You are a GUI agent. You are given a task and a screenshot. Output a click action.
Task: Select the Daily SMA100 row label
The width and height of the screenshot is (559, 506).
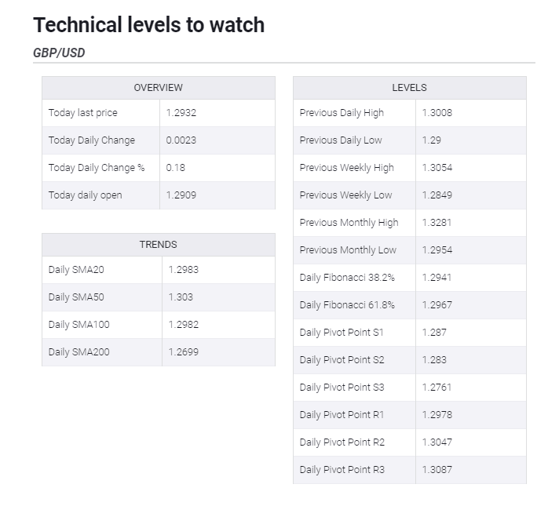tap(79, 325)
